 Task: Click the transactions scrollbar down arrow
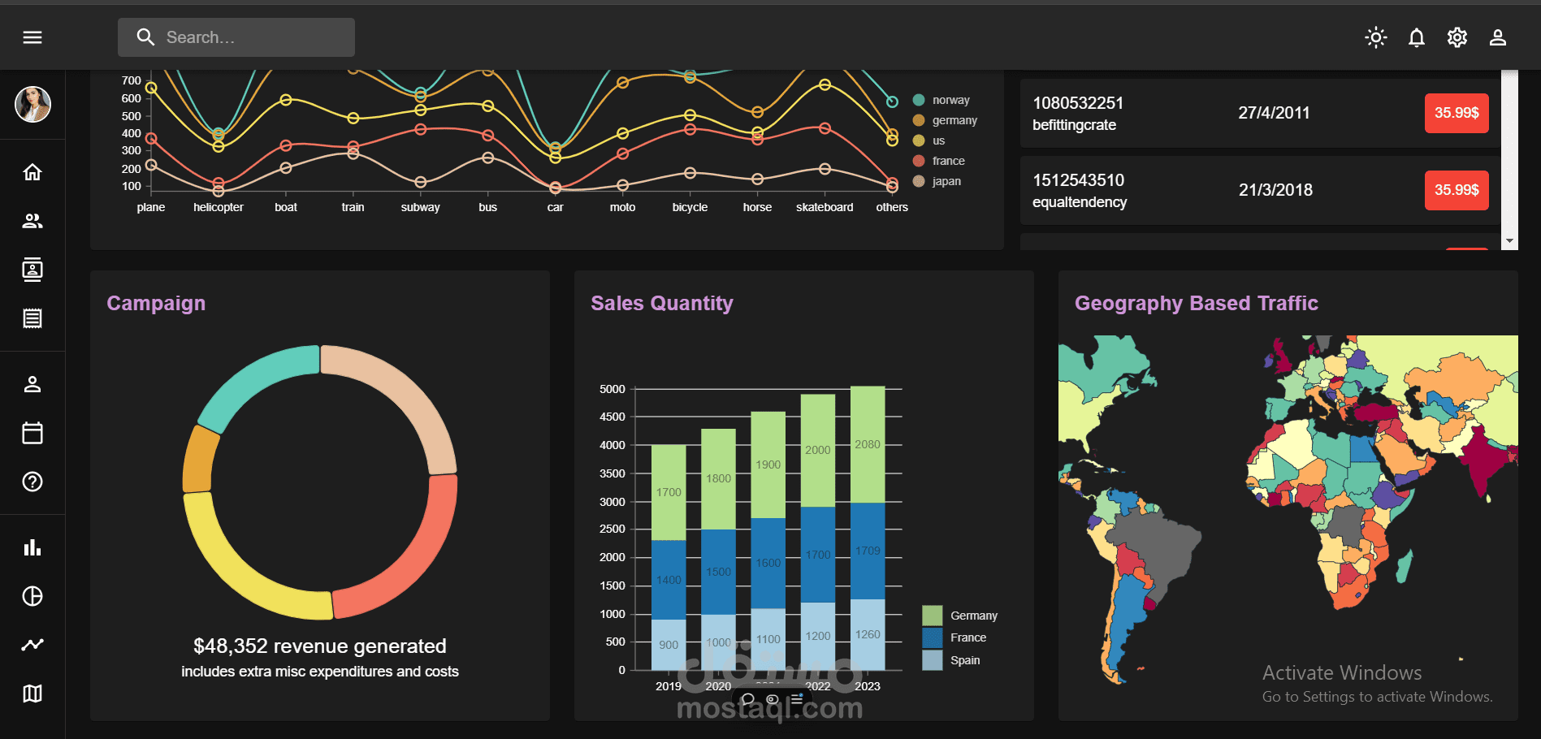(1510, 241)
